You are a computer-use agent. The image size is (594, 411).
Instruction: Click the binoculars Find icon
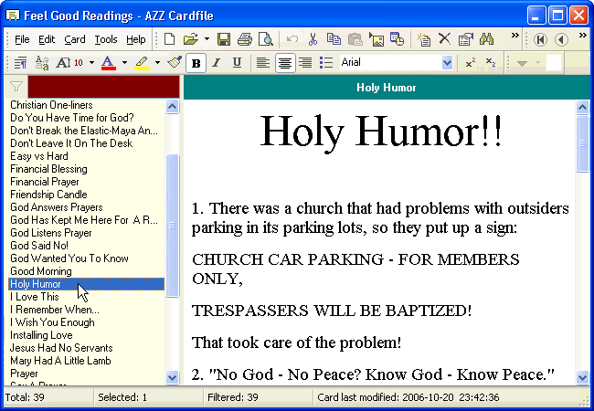(x=486, y=39)
